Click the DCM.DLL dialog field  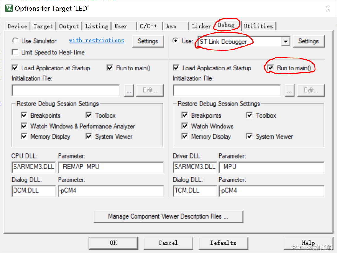(x=34, y=191)
